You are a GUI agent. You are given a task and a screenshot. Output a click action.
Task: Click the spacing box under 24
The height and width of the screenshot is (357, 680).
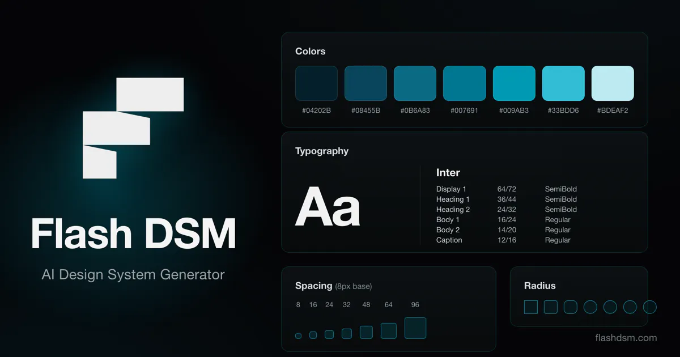tap(329, 334)
